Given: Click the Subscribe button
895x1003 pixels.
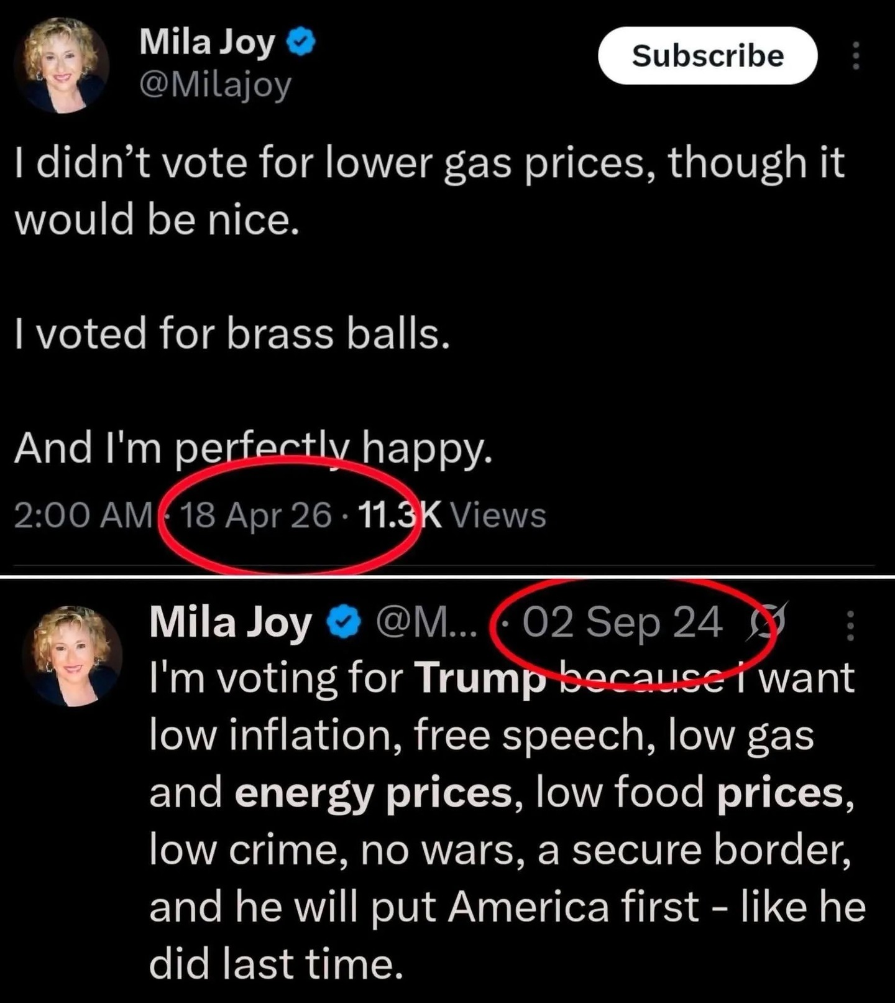Looking at the screenshot, I should pyautogui.click(x=707, y=55).
